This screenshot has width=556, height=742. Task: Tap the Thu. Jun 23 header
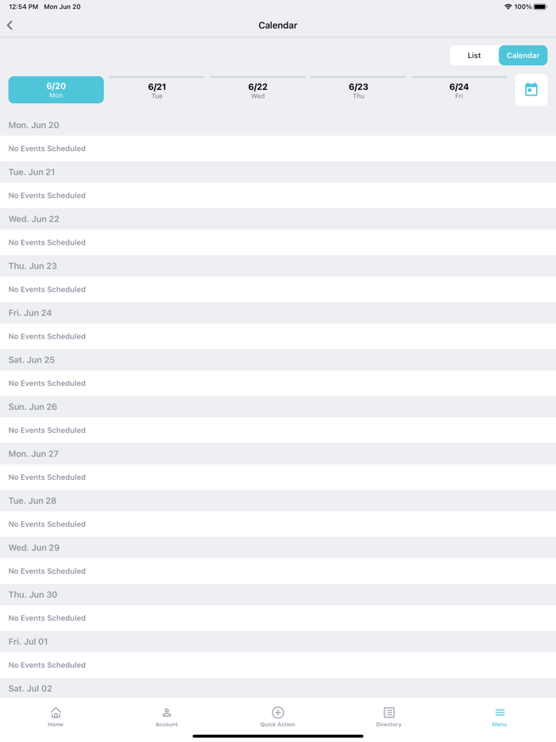[278, 266]
